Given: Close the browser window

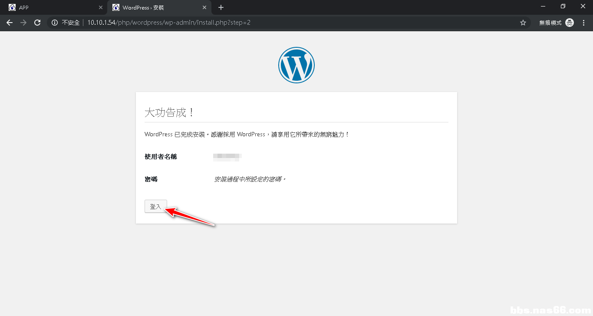Looking at the screenshot, I should [x=583, y=6].
